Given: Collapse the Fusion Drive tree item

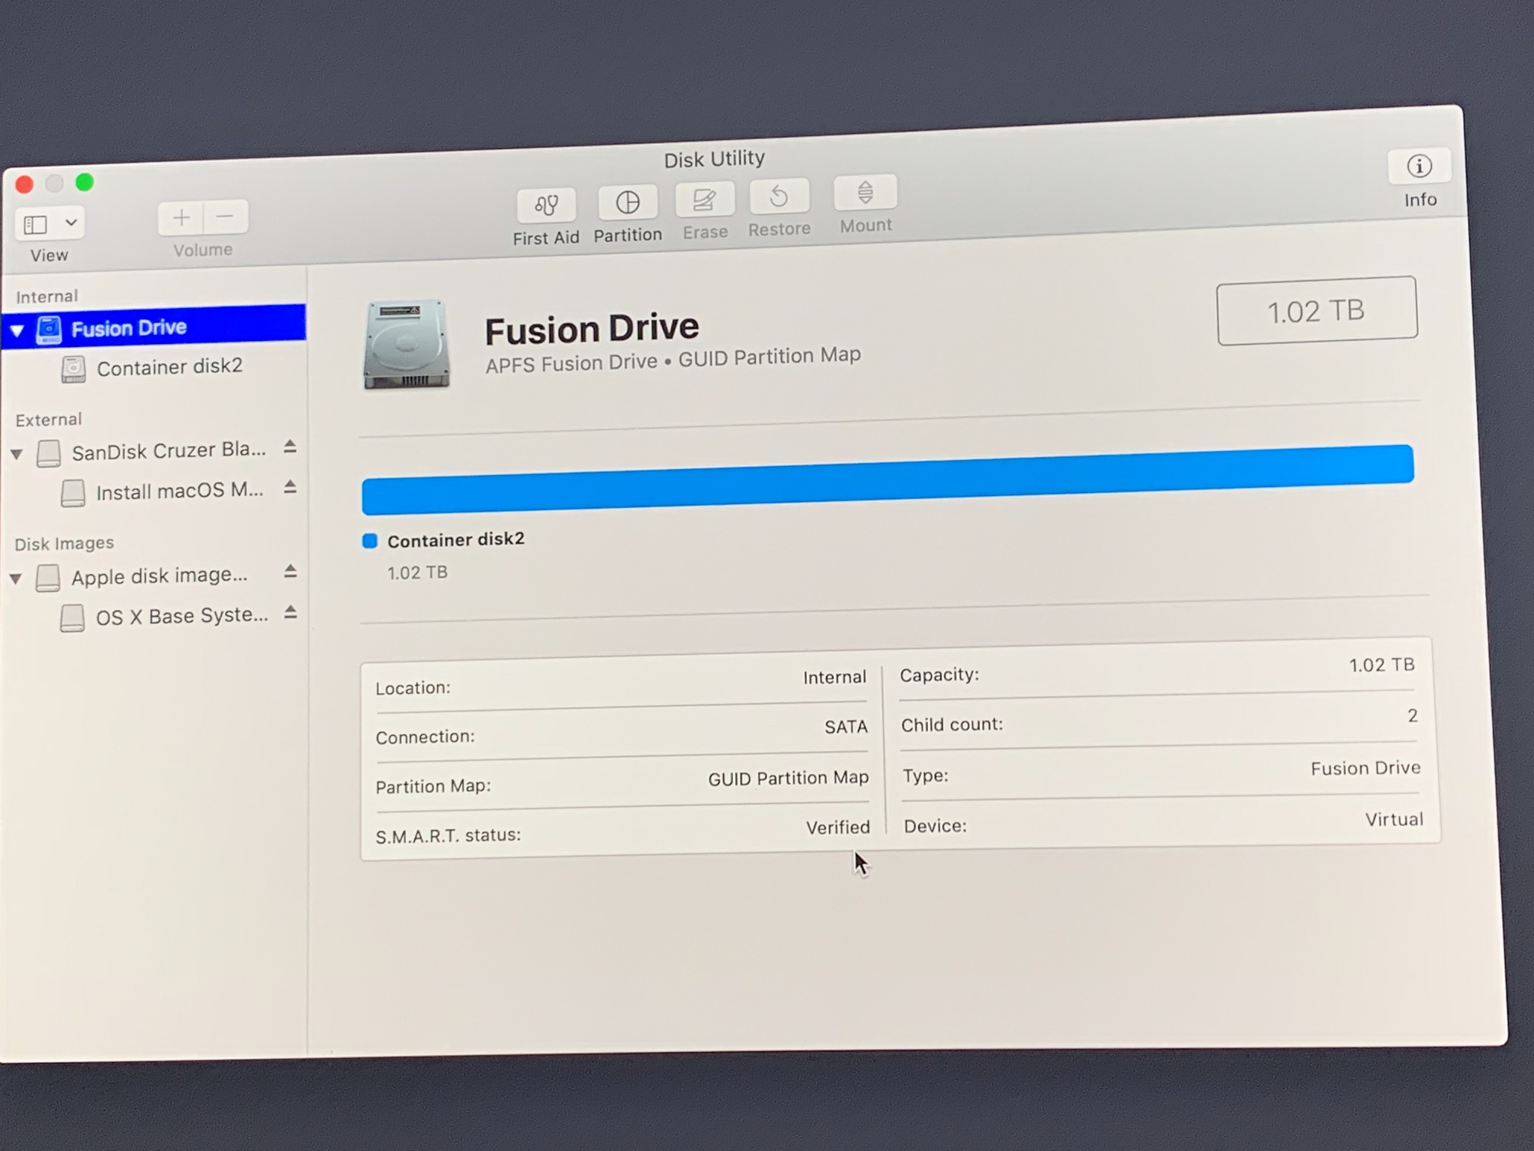Looking at the screenshot, I should tap(17, 330).
